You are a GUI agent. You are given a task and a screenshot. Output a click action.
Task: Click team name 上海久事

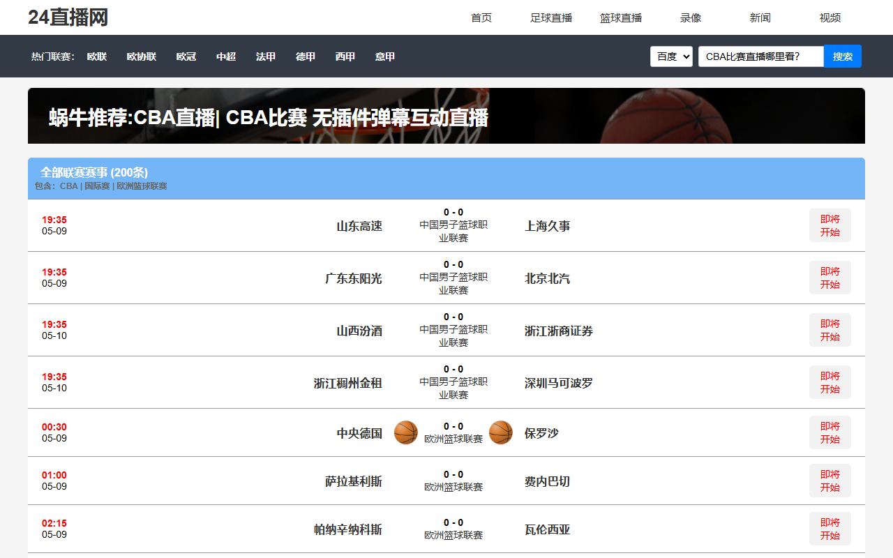pyautogui.click(x=548, y=226)
